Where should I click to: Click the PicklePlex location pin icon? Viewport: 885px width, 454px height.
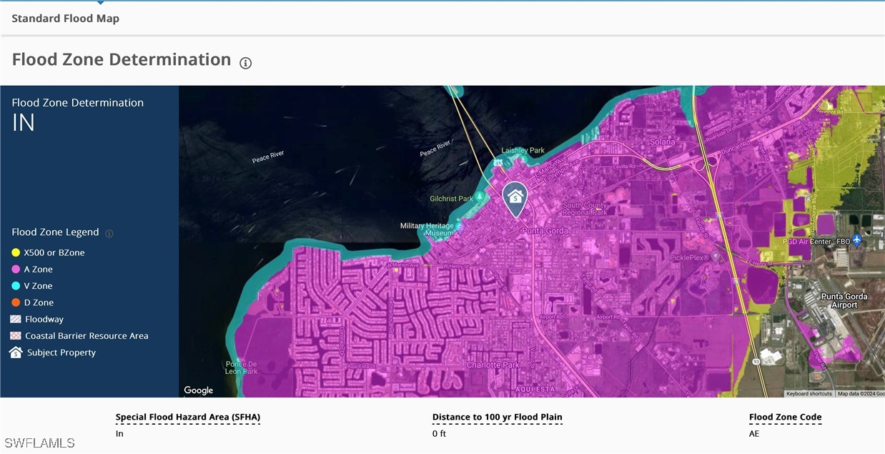point(714,257)
